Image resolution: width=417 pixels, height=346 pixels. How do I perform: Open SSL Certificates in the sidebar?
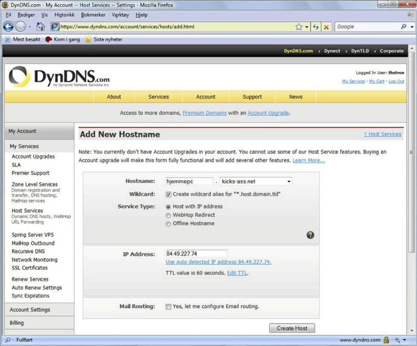[29, 268]
